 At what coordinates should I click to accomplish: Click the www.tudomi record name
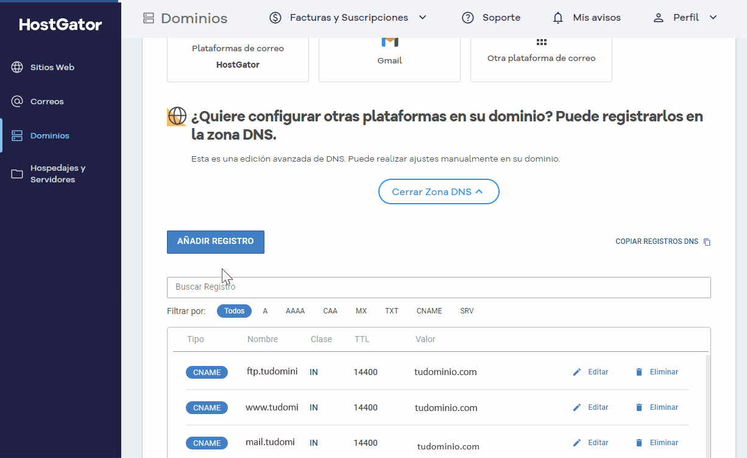point(272,407)
